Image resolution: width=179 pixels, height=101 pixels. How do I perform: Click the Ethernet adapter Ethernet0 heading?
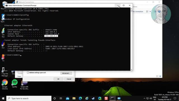pos(19,26)
